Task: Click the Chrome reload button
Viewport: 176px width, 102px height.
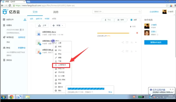Action: (x=10, y=6)
